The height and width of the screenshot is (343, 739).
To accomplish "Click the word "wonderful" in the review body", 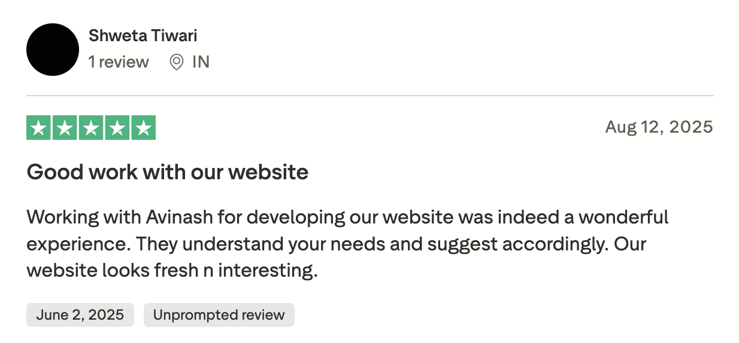I will 625,216.
